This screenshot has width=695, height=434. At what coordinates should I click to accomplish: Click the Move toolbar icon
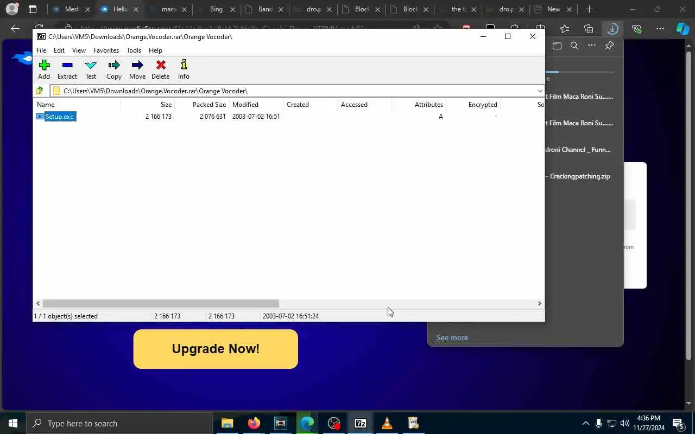coord(137,69)
